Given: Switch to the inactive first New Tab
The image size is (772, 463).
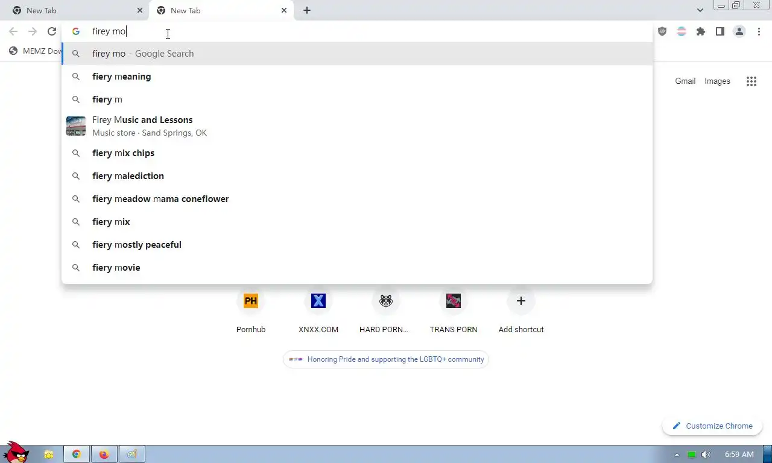Looking at the screenshot, I should coord(75,10).
